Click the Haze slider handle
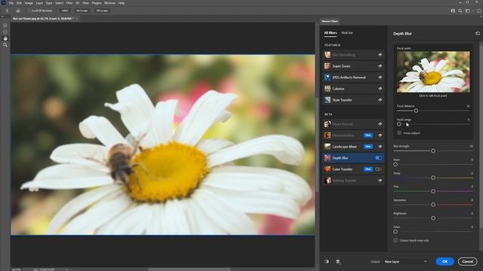This screenshot has height=271, width=483. pyautogui.click(x=395, y=164)
